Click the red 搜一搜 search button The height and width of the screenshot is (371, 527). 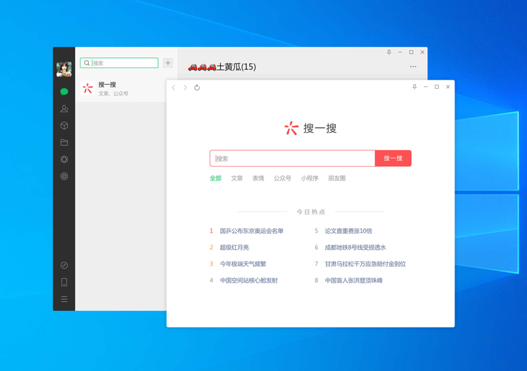click(x=393, y=158)
